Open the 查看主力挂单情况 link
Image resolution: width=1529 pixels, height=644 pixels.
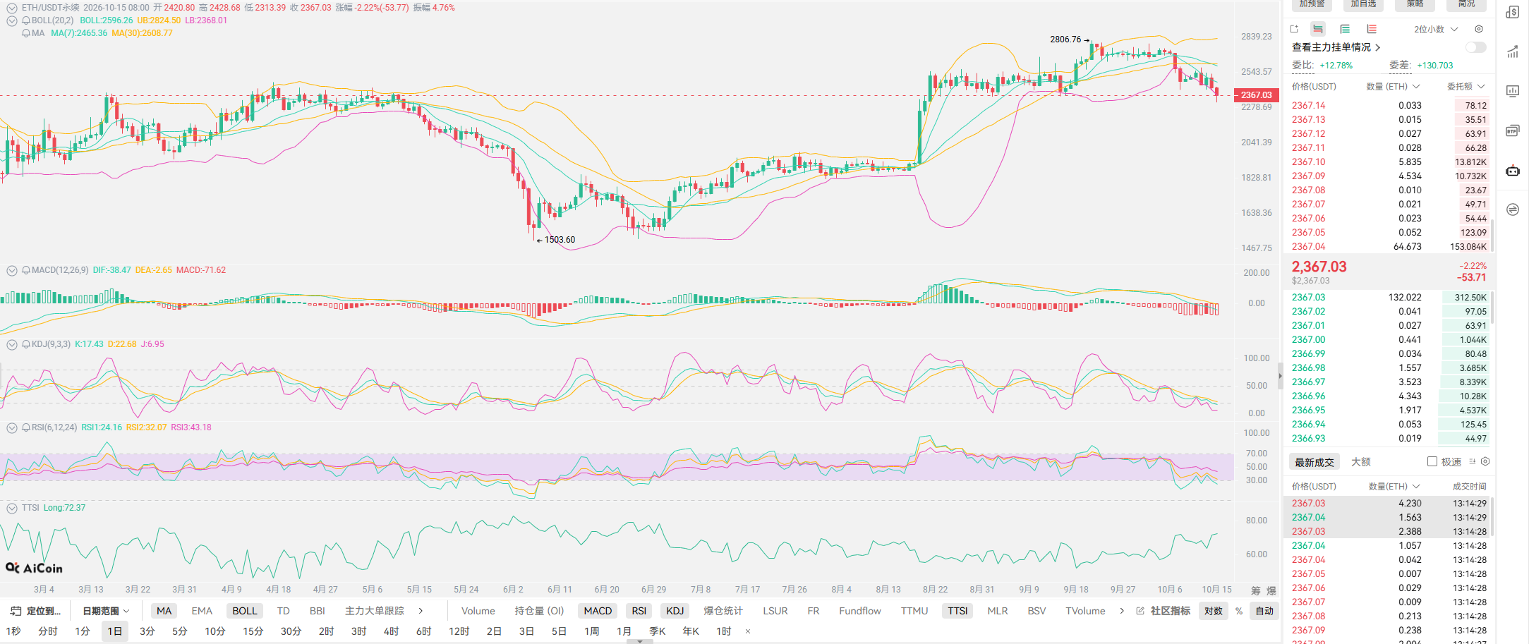pos(1336,47)
